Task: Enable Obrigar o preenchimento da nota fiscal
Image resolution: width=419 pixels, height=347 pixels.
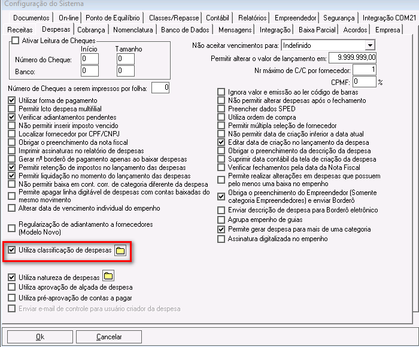Action: click(x=12, y=142)
